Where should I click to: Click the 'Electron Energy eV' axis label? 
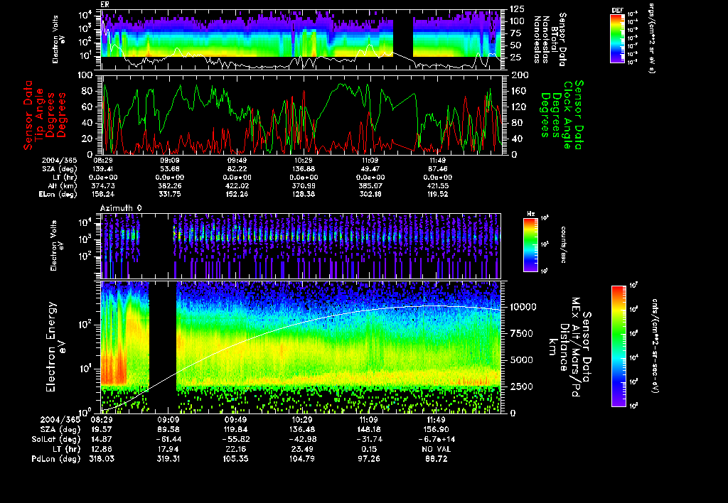56,347
